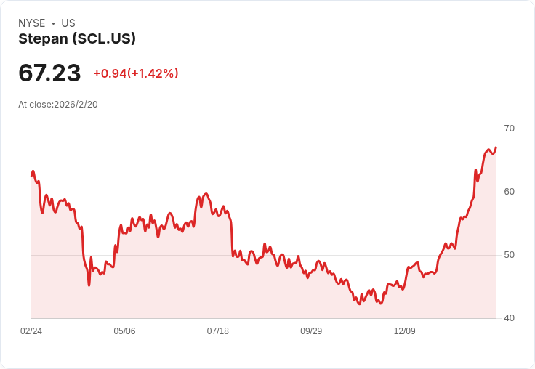The height and width of the screenshot is (369, 535).
Task: Click the US market label
Action: [x=68, y=23]
